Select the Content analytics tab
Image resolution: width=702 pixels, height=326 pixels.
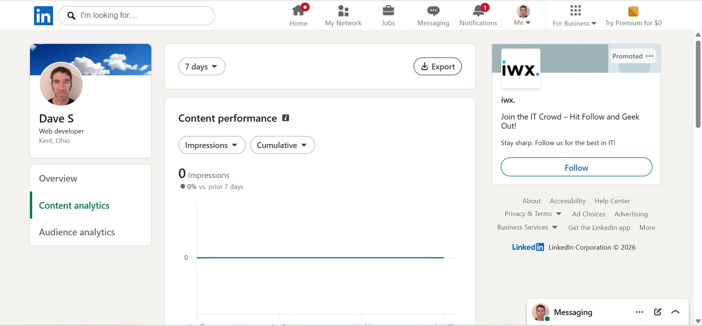[x=74, y=205]
